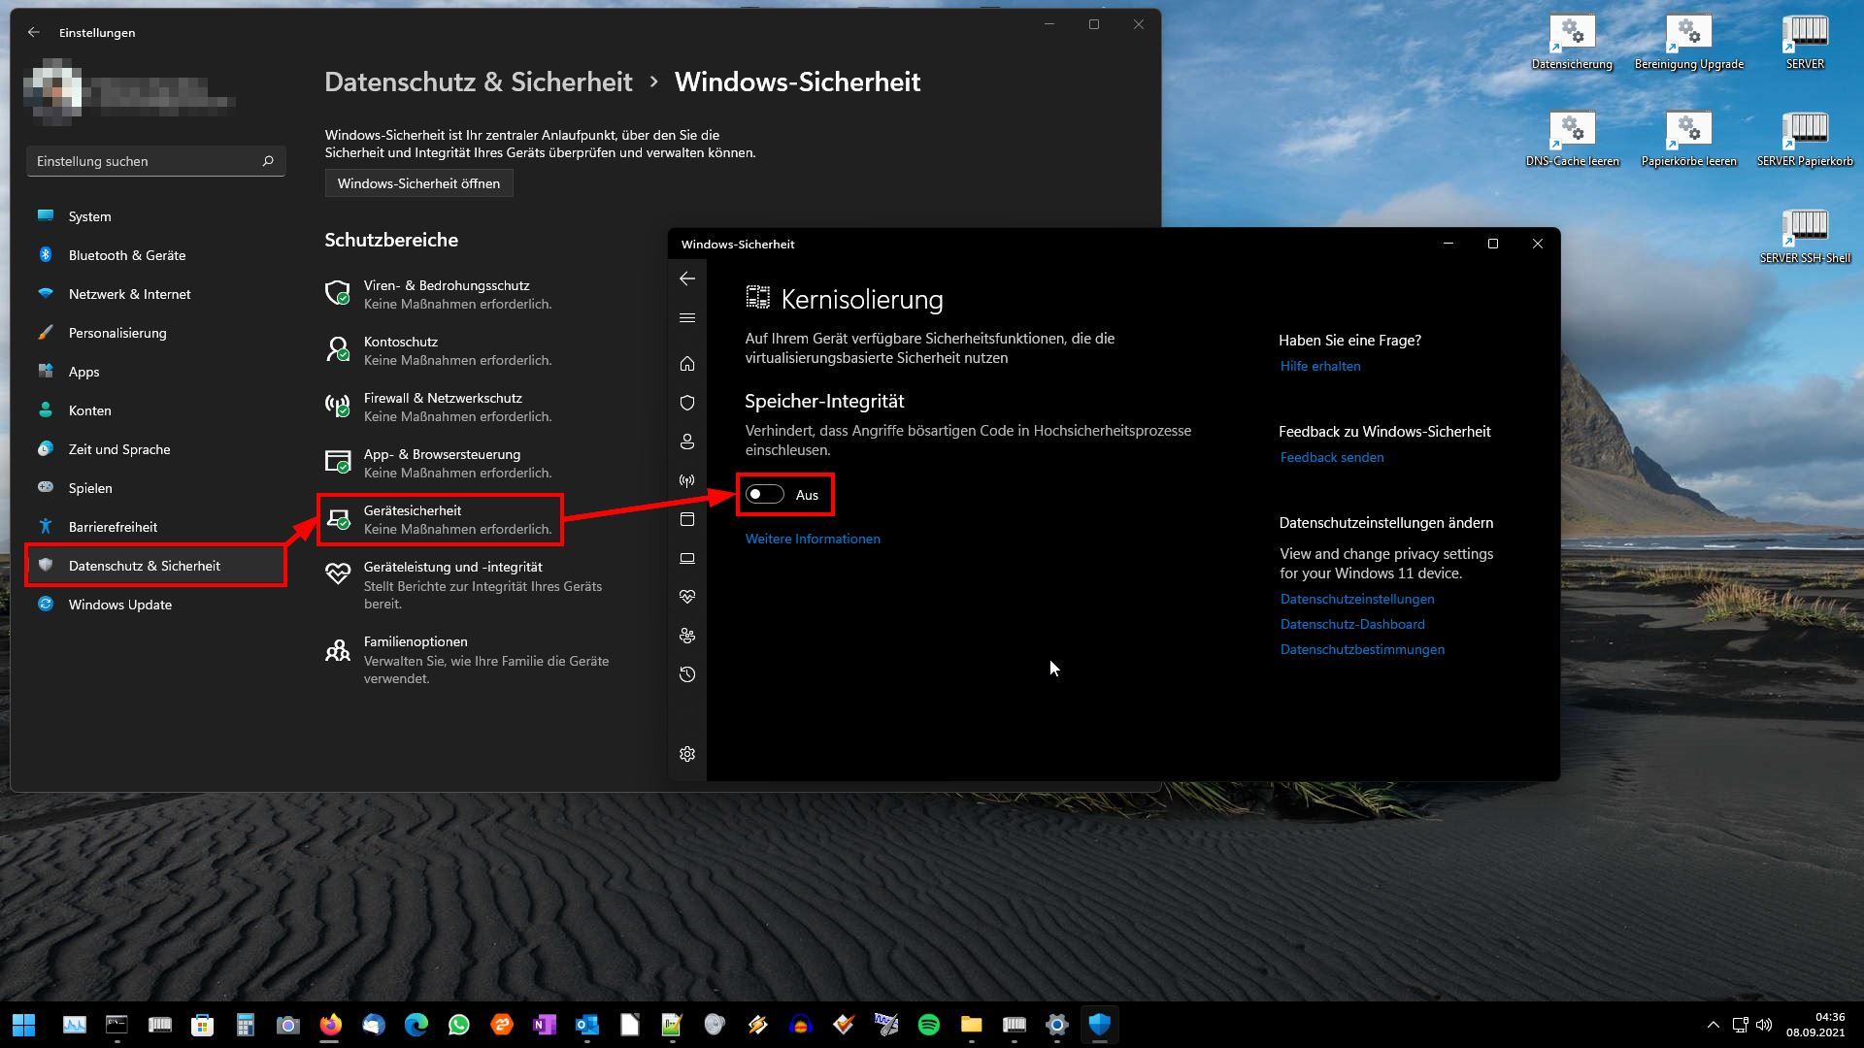The image size is (1864, 1048).
Task: Open Microsoft Edge from the taskbar
Action: pos(416,1025)
